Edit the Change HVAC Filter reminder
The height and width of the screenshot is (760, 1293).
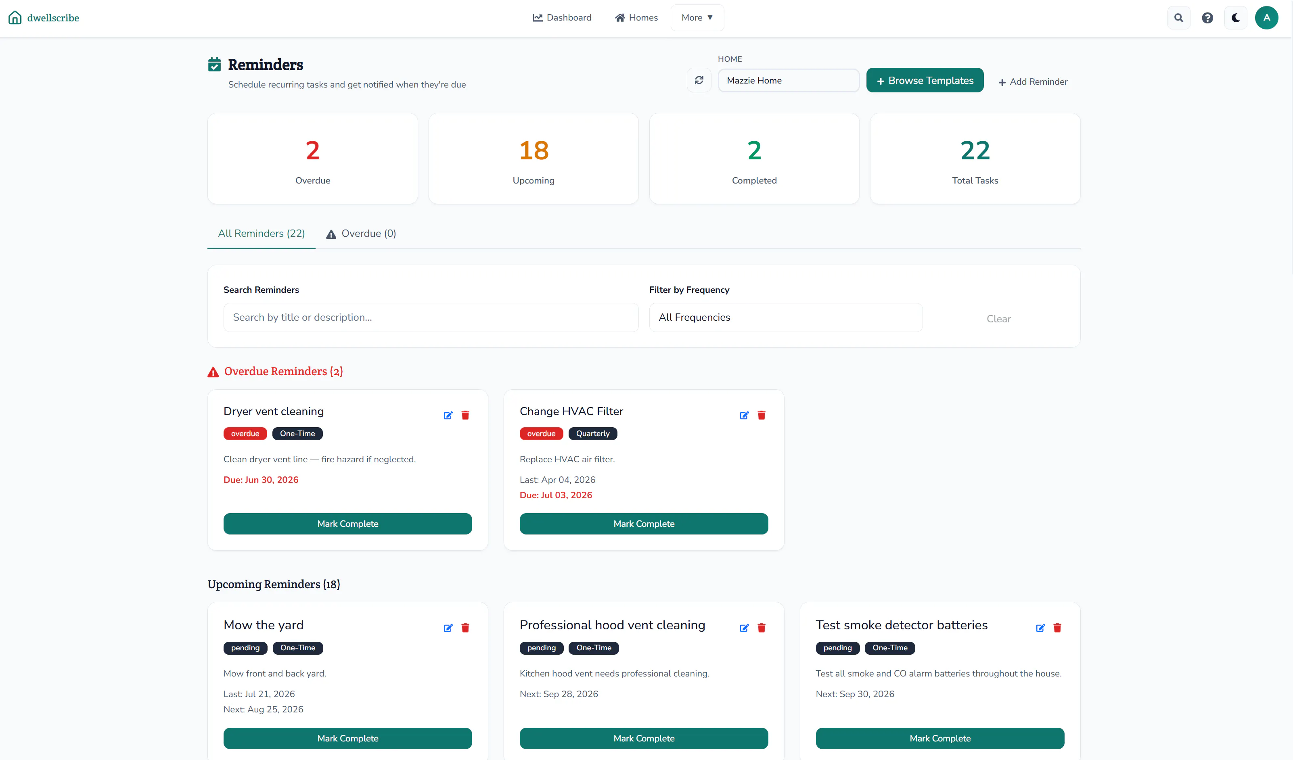click(x=744, y=415)
